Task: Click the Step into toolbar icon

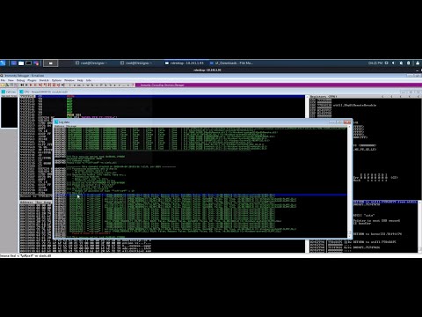Action: tap(40, 85)
